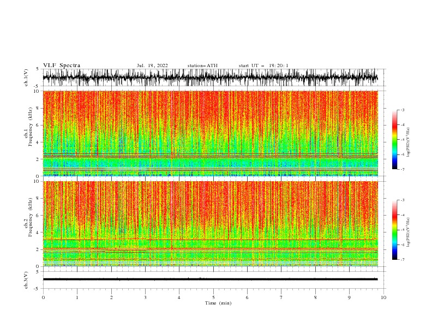432x334 pixels.
Task: Click the '7' tick on the time axis
Action: (281, 297)
